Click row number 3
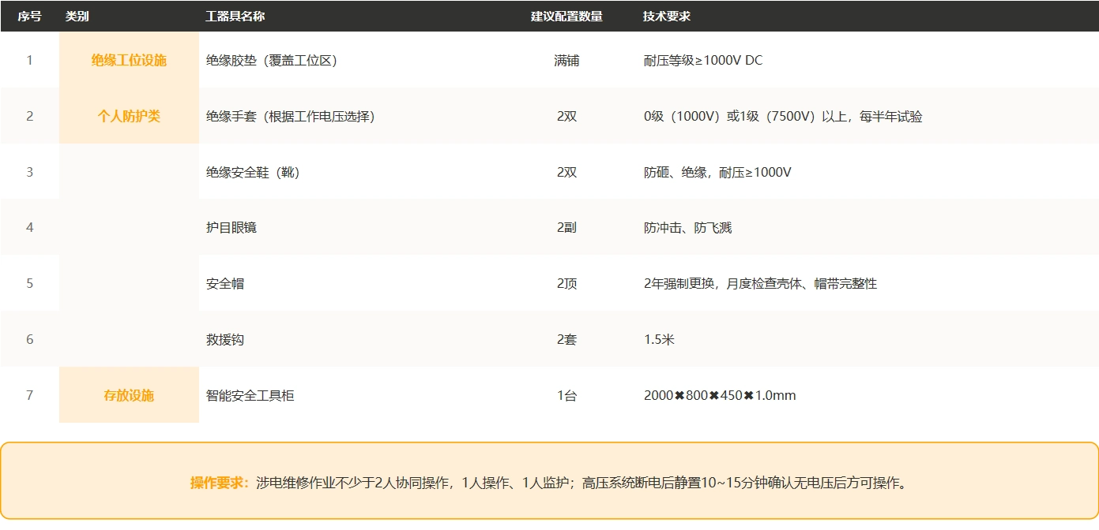This screenshot has width=1099, height=530. pyautogui.click(x=30, y=172)
